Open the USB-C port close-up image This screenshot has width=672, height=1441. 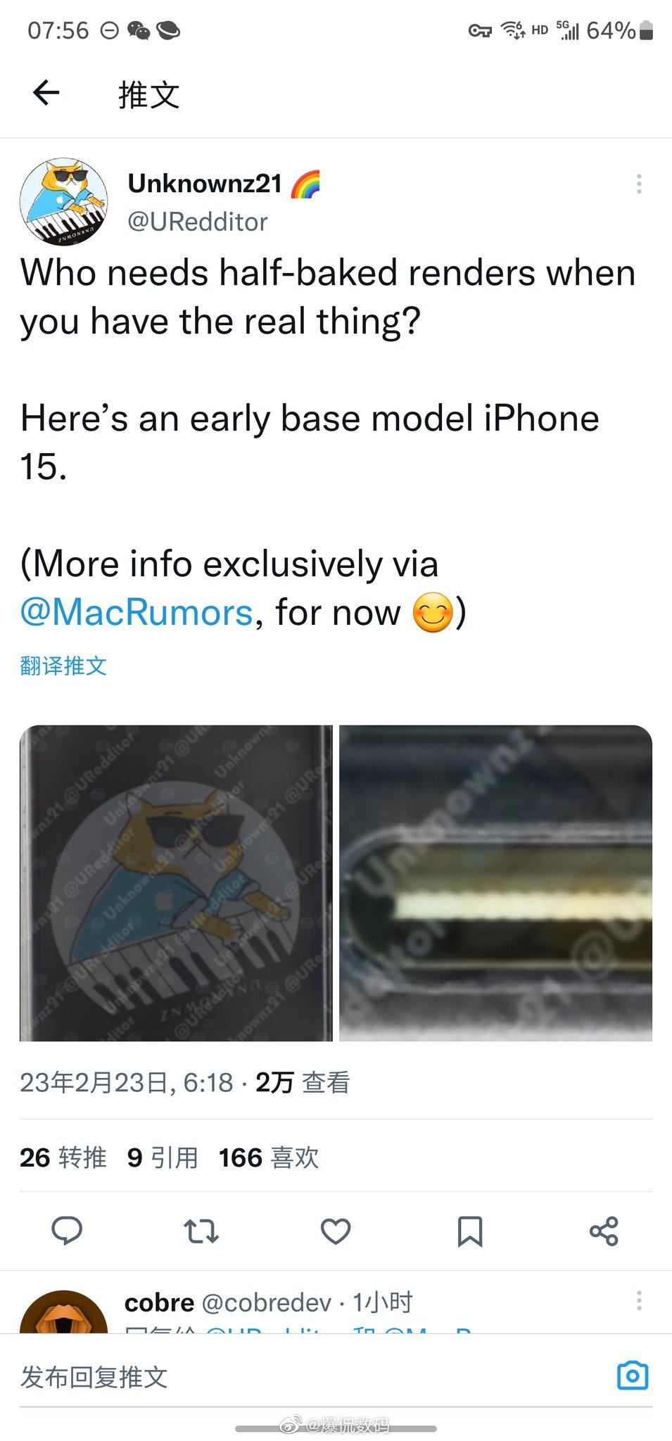coord(495,883)
